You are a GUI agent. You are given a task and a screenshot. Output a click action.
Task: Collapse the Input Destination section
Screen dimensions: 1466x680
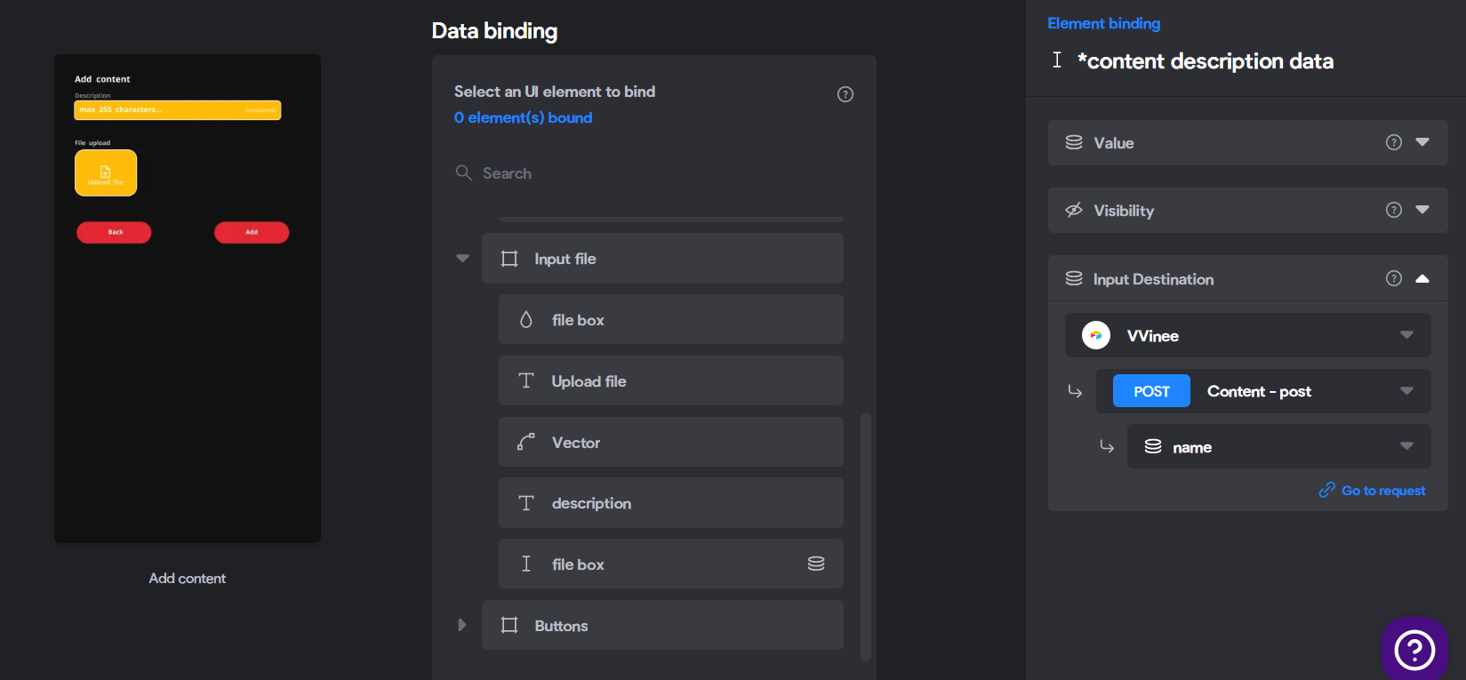[1422, 278]
